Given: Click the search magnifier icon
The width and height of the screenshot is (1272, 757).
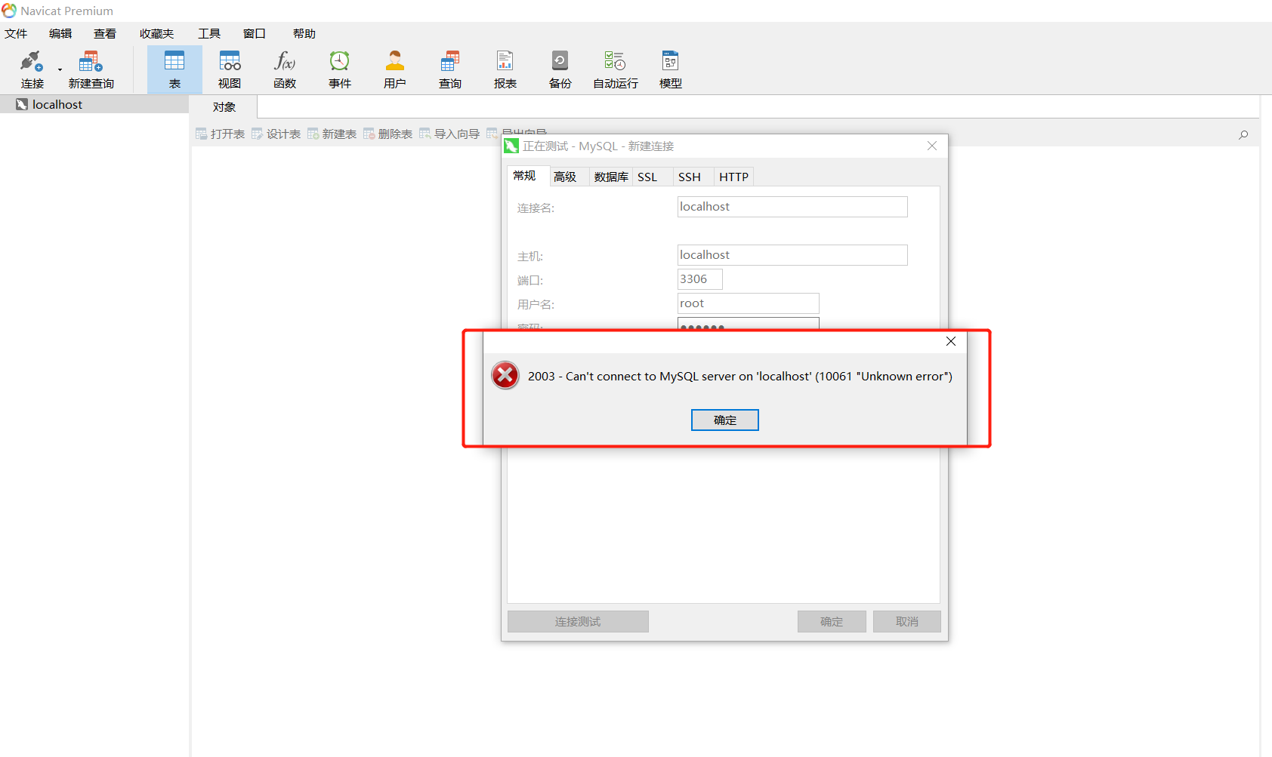Looking at the screenshot, I should point(1243,135).
